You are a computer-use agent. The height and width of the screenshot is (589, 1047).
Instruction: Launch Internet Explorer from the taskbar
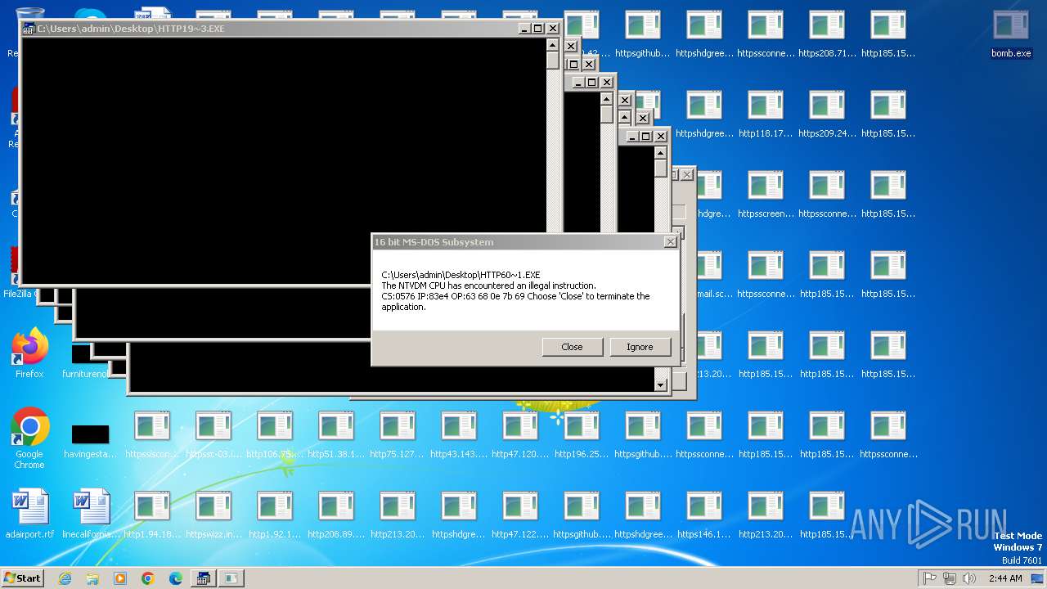(x=65, y=578)
